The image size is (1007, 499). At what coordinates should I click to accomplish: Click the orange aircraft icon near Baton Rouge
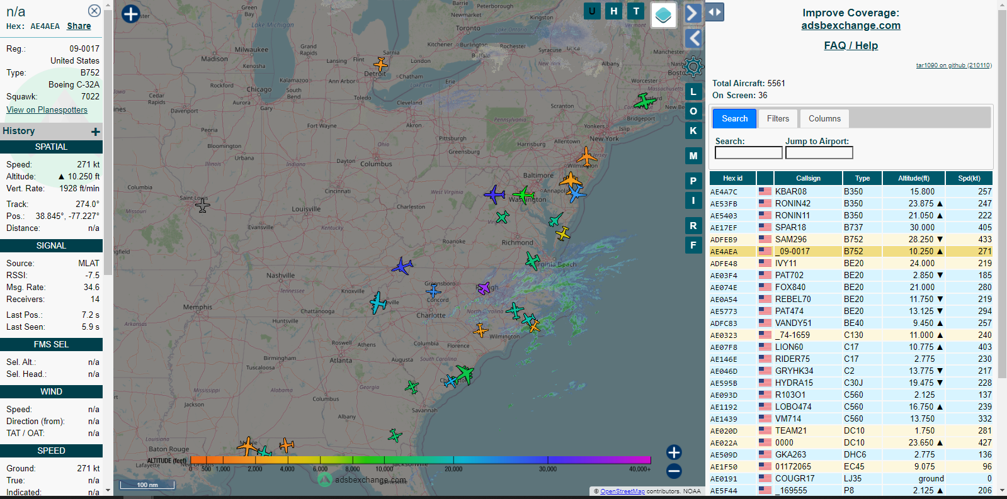tap(247, 446)
